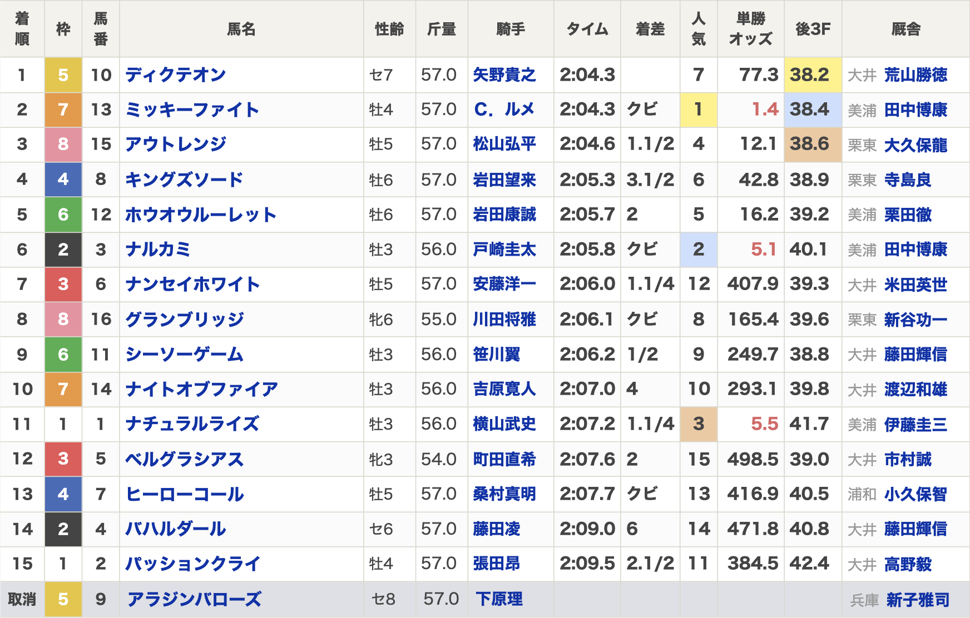
Task: Open trainer link 栗田徹
Action: click(908, 215)
